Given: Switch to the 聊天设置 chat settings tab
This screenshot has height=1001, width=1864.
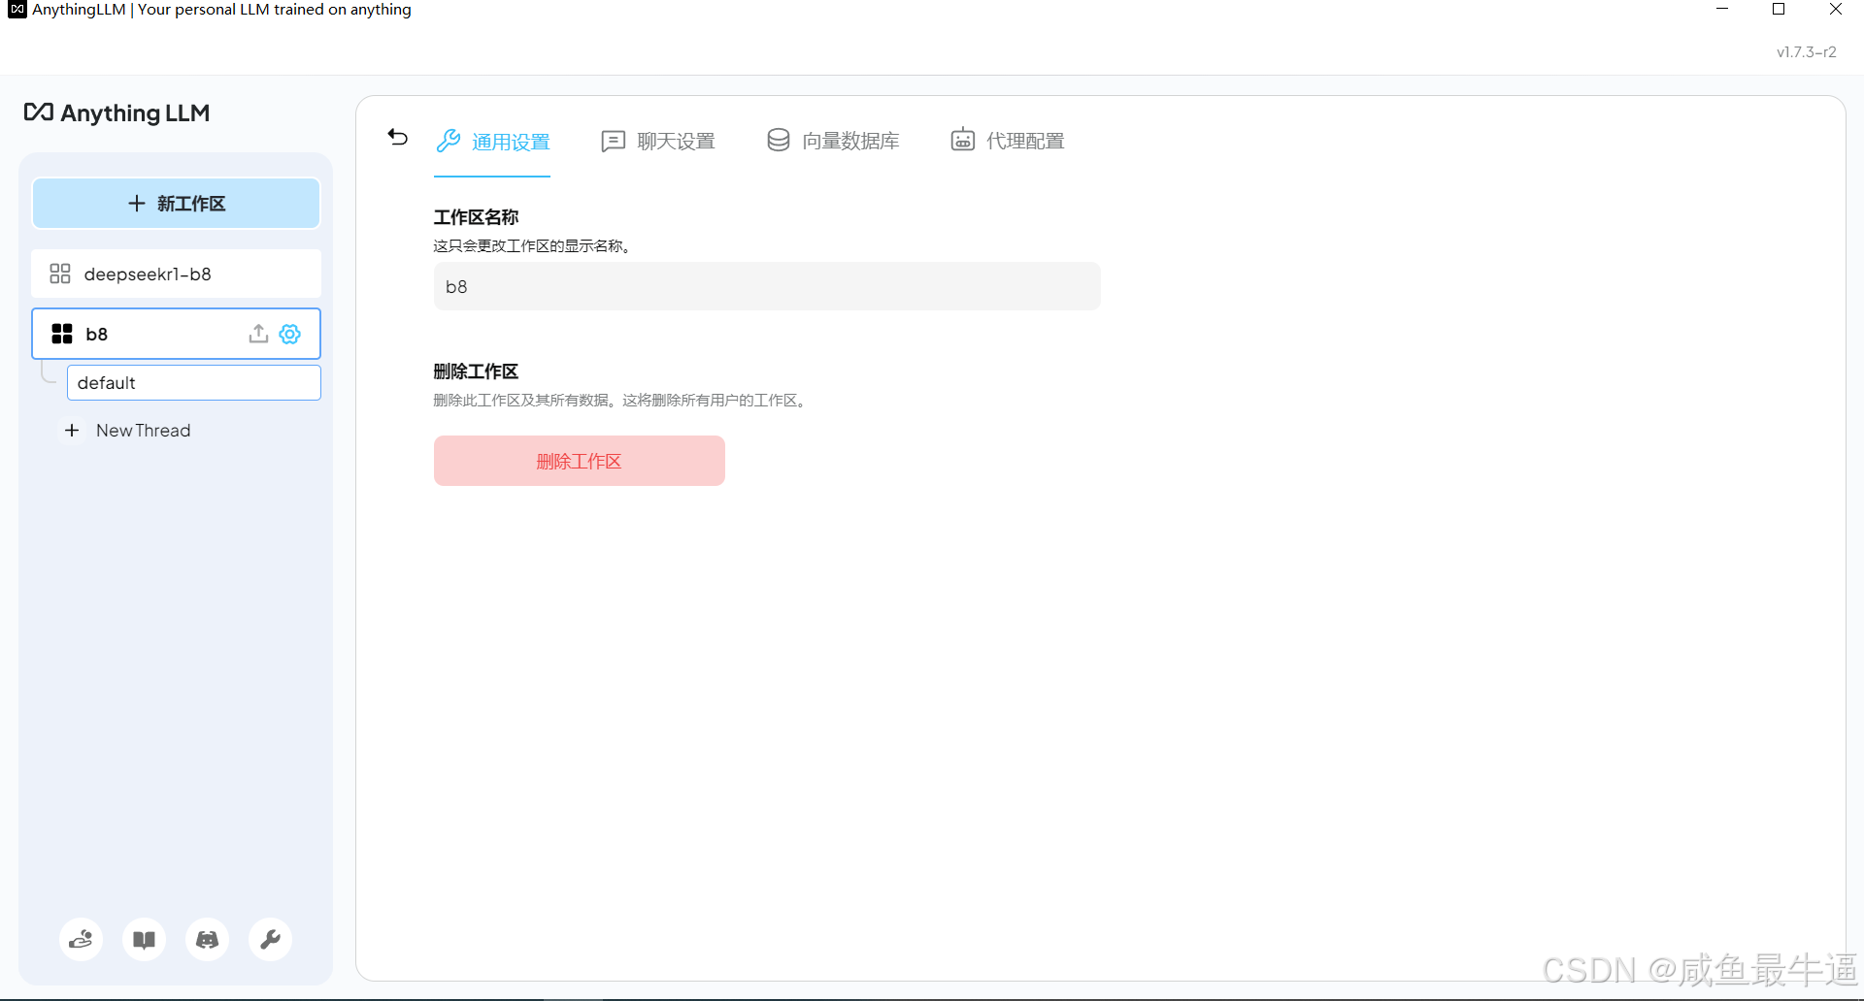Looking at the screenshot, I should coord(658,142).
